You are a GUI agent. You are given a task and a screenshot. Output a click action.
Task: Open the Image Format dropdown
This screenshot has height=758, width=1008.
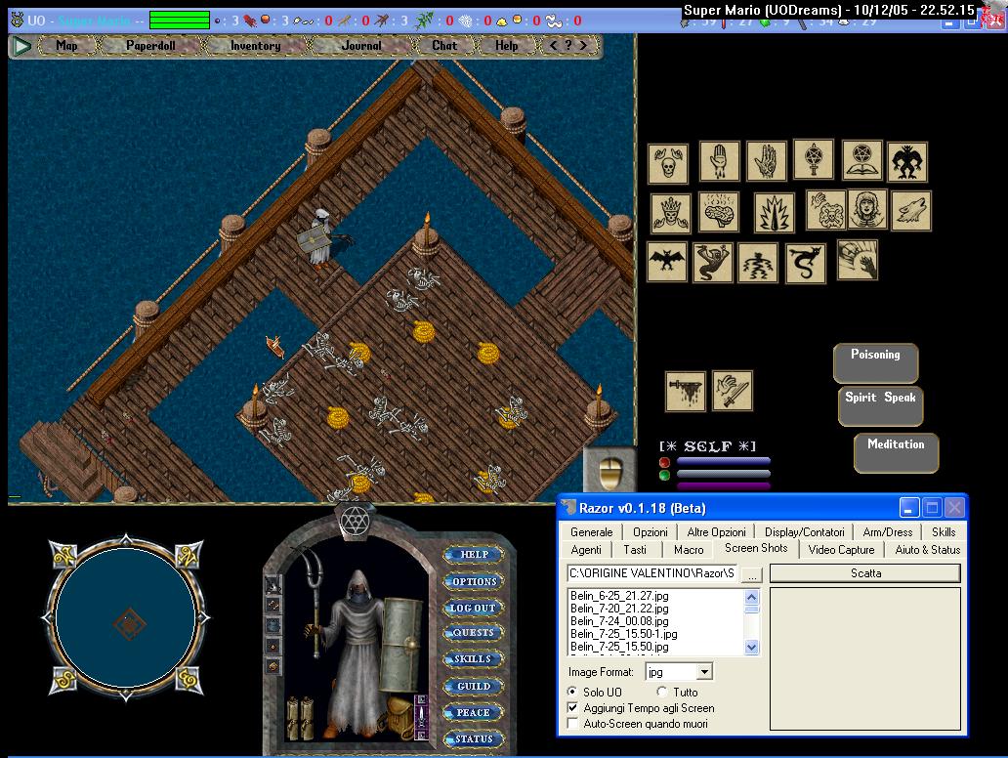(704, 672)
